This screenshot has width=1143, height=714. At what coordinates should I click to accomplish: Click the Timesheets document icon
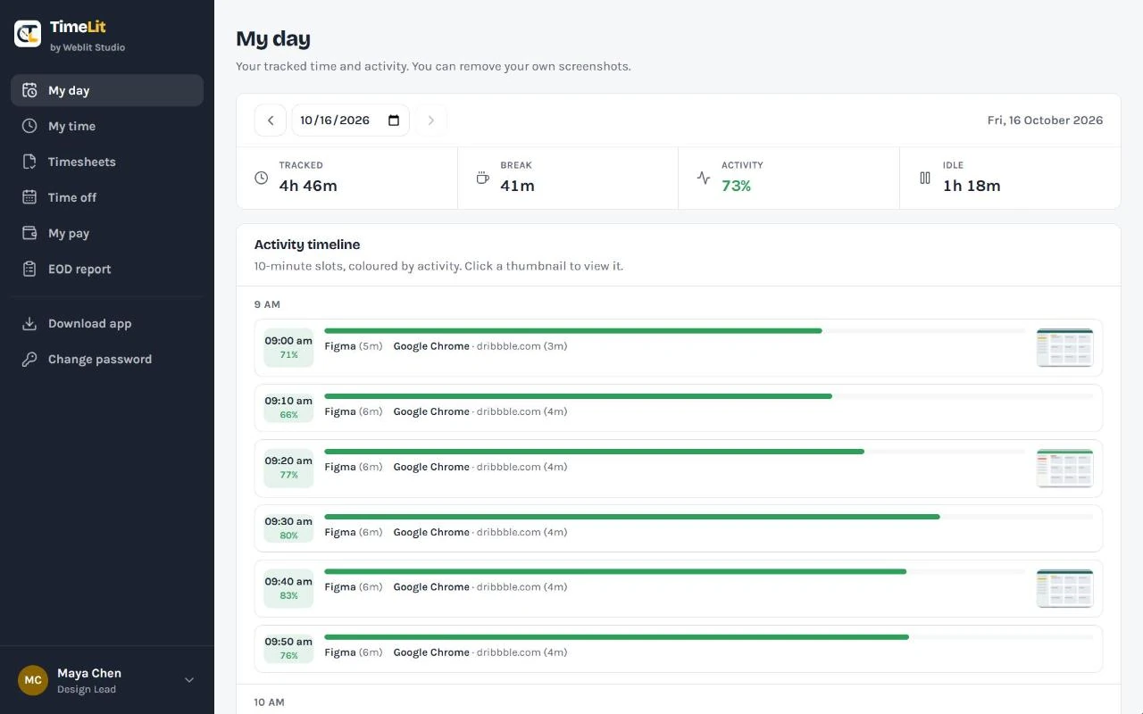pos(29,162)
